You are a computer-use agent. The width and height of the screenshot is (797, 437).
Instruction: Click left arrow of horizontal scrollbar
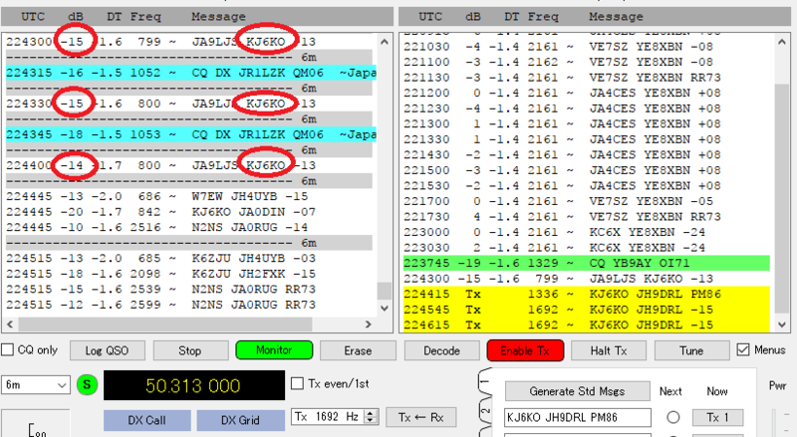point(9,324)
